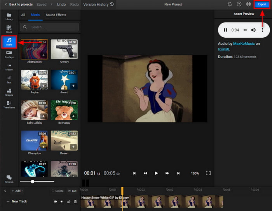This screenshot has width=272, height=211.
Task: Open the Transitions panel
Action: pyautogui.click(x=9, y=105)
